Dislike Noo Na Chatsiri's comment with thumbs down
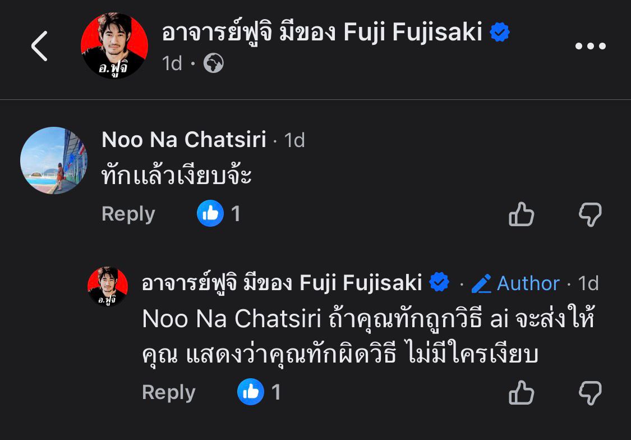 tap(590, 214)
